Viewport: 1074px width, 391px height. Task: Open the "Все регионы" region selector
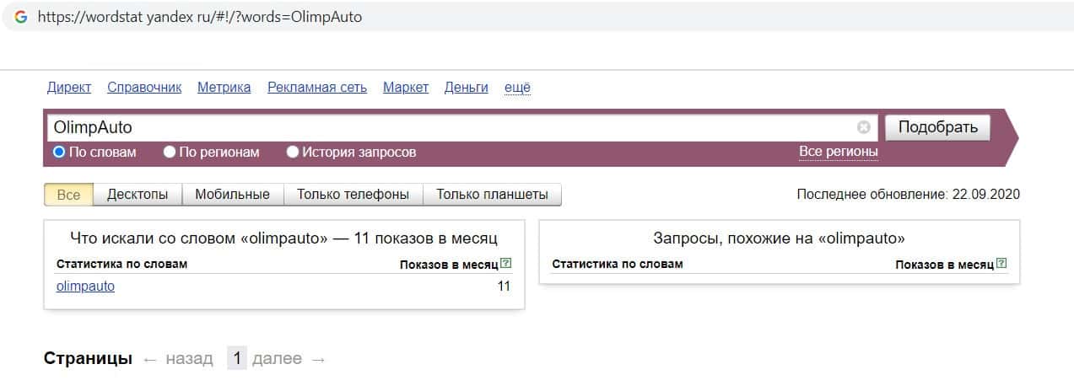coord(838,152)
